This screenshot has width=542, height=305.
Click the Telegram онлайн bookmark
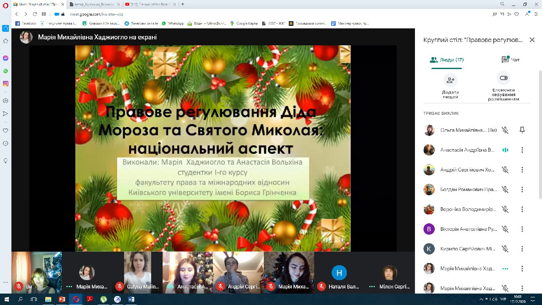click(x=141, y=23)
